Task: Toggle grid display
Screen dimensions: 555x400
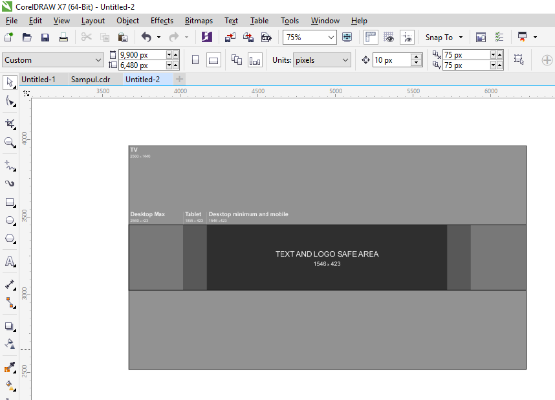Action: [x=389, y=37]
